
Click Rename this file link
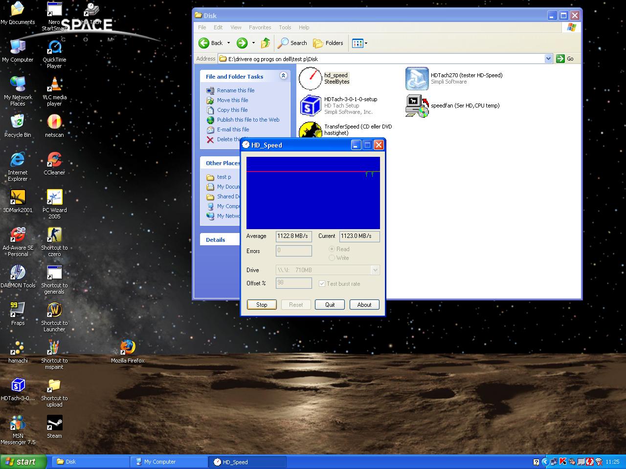tap(236, 90)
